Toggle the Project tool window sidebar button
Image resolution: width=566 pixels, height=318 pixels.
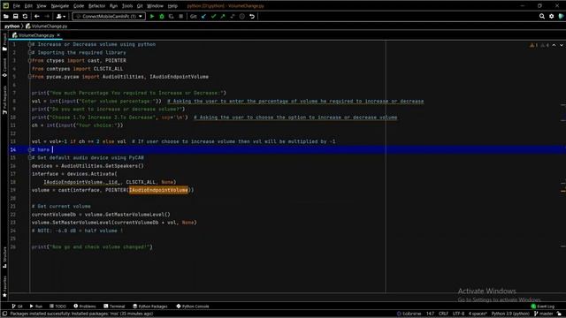4,42
